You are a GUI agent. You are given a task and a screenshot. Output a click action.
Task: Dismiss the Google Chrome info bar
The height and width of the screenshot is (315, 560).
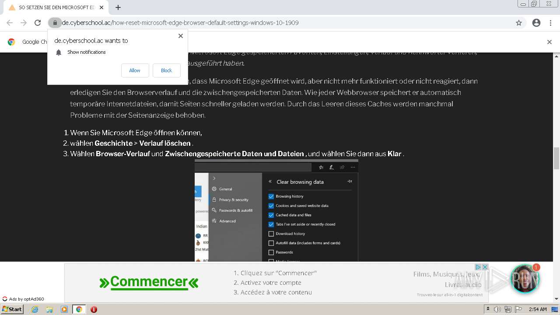point(549,42)
